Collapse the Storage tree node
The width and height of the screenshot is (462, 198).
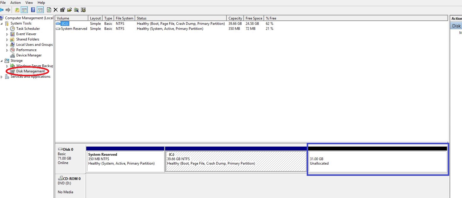2,61
